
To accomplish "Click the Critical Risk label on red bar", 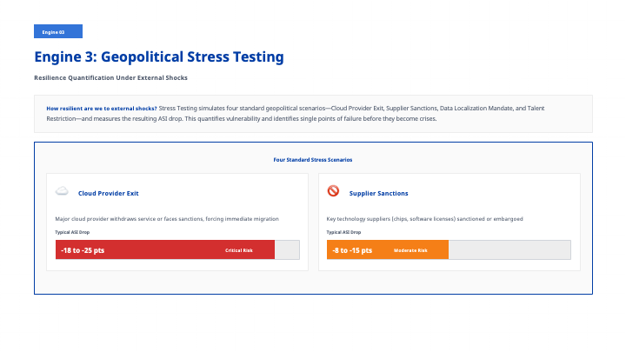I will click(x=239, y=250).
